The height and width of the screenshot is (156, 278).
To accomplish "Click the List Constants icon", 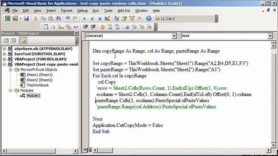I will pyautogui.click(x=53, y=27).
